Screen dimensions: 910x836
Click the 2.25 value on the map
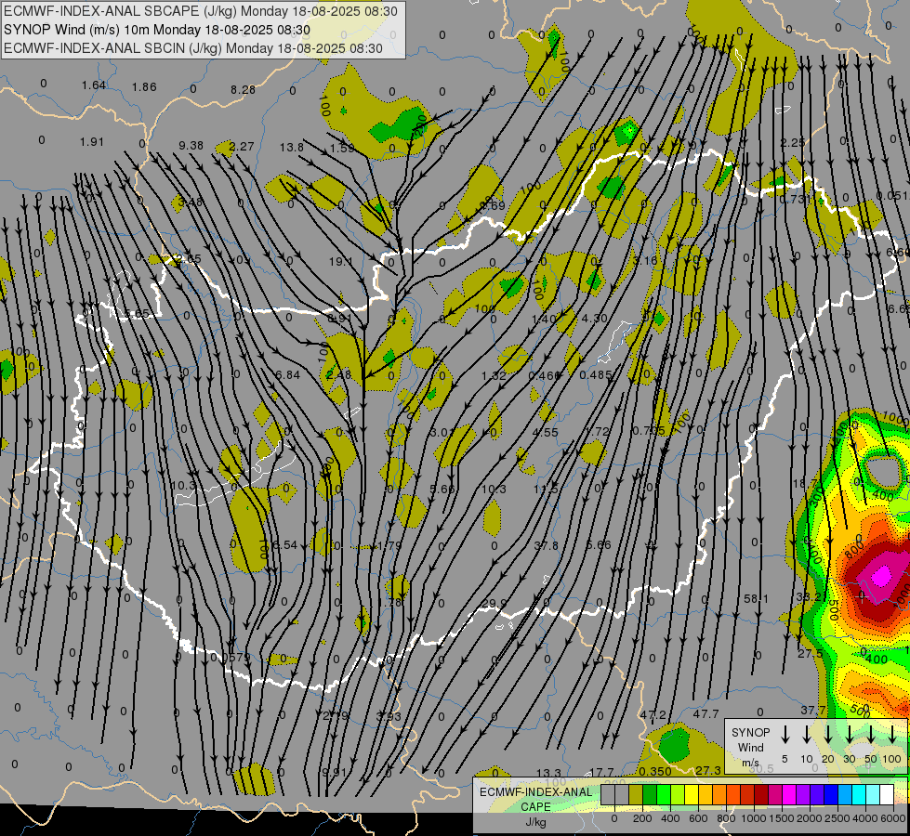point(792,143)
